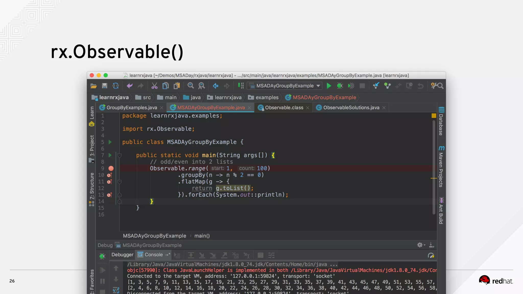This screenshot has width=523, height=294.
Task: Click run gutter arrow on line 5
Action: click(x=110, y=142)
